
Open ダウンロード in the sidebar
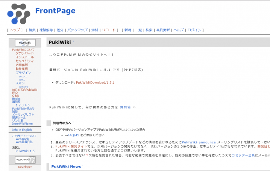[24, 53]
